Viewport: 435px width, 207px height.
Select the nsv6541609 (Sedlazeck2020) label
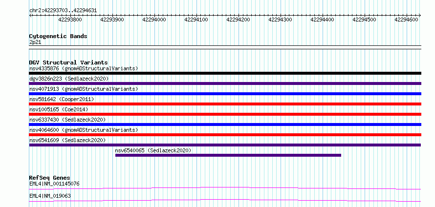point(67,140)
